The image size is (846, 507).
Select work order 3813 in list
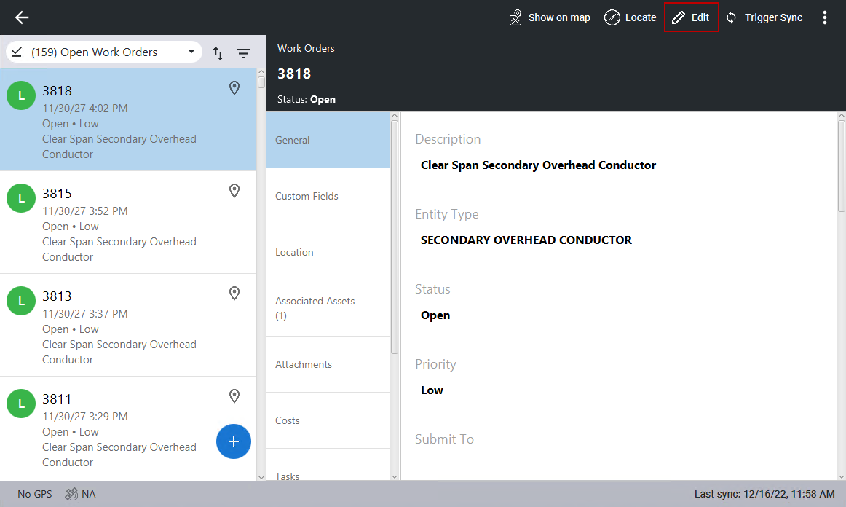(124, 325)
